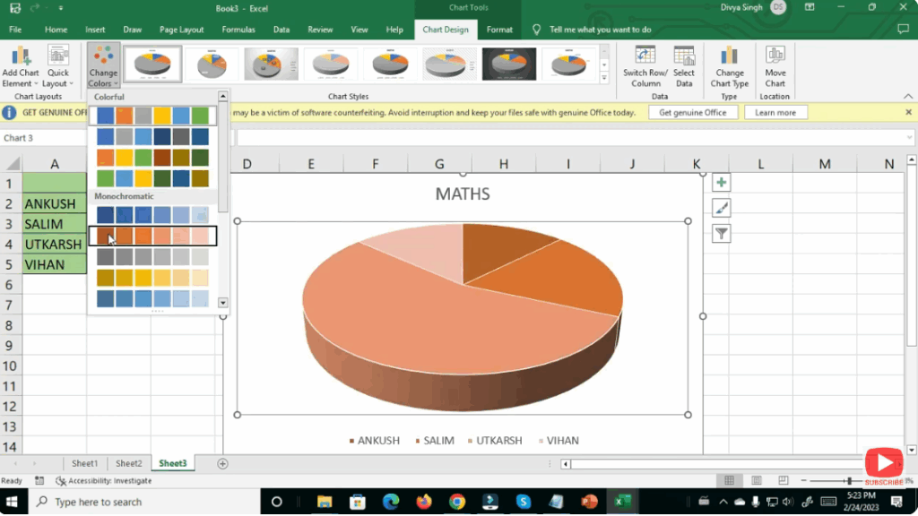This screenshot has width=918, height=516.
Task: Add a new sheet with plus icon
Action: [x=222, y=463]
